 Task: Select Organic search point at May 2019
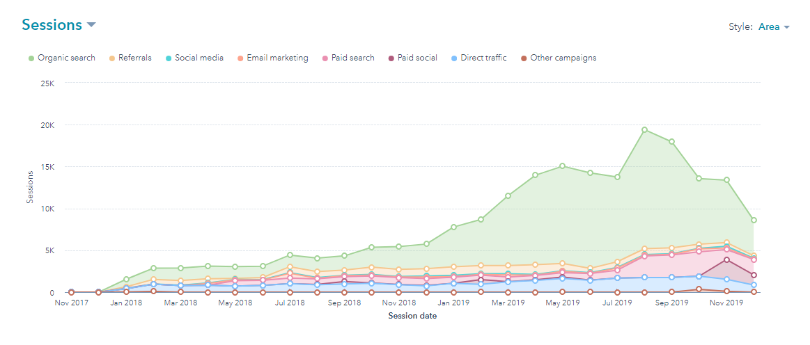click(x=563, y=166)
